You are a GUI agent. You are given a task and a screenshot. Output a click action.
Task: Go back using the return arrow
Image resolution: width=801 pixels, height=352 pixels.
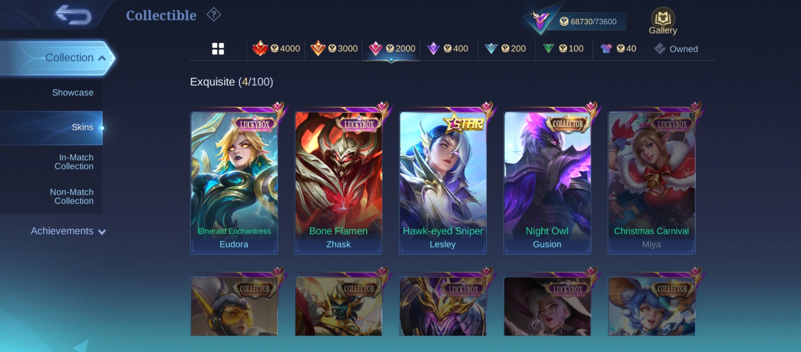pos(73,15)
